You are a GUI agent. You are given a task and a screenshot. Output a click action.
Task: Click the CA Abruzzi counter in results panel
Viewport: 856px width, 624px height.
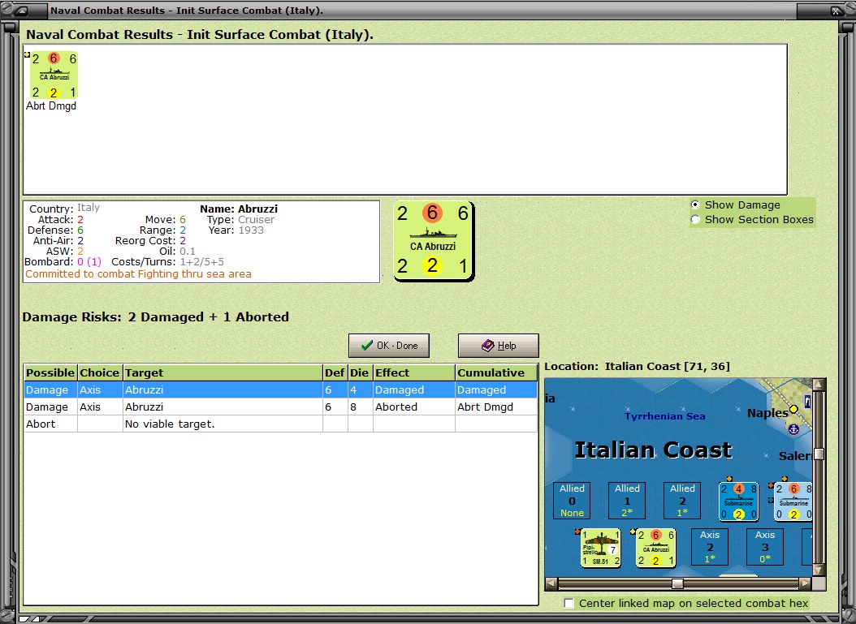(x=54, y=75)
